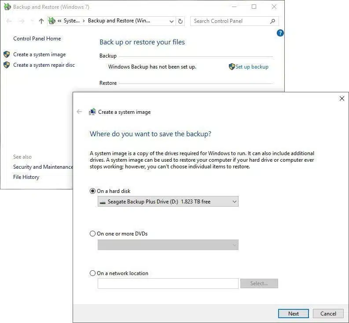Screen dimensions: 349x323
Task: Click Backup and Restore breadcrumb segment
Action: tap(119, 21)
